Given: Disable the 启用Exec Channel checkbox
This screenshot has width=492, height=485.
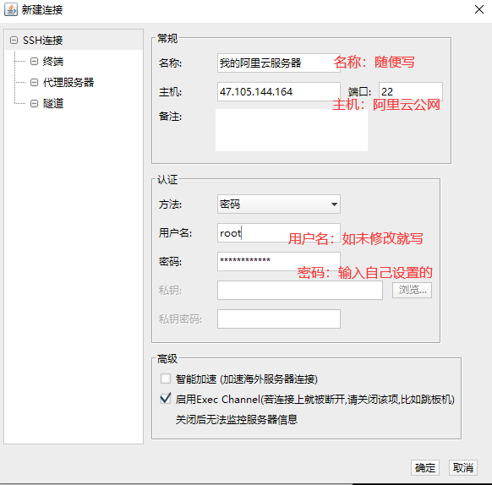Looking at the screenshot, I should pyautogui.click(x=166, y=399).
